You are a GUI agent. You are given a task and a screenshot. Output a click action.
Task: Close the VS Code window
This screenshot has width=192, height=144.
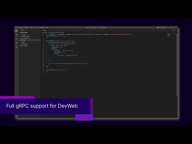tap(176, 27)
